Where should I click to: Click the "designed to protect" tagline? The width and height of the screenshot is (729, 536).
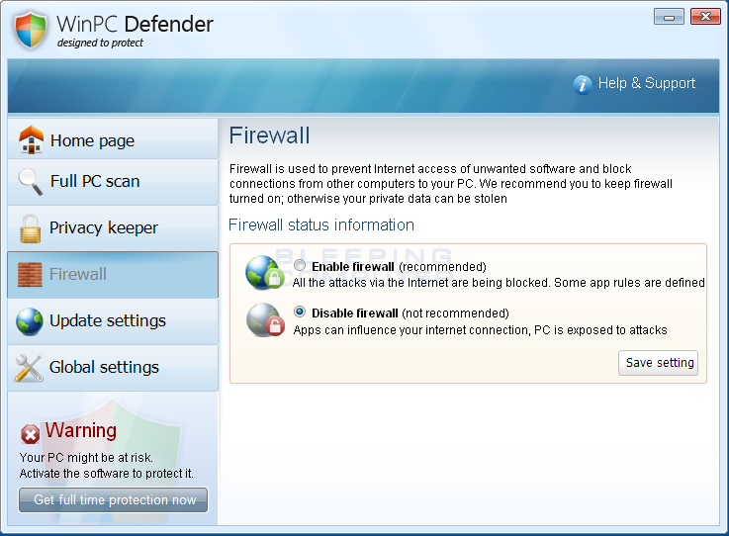click(x=100, y=43)
